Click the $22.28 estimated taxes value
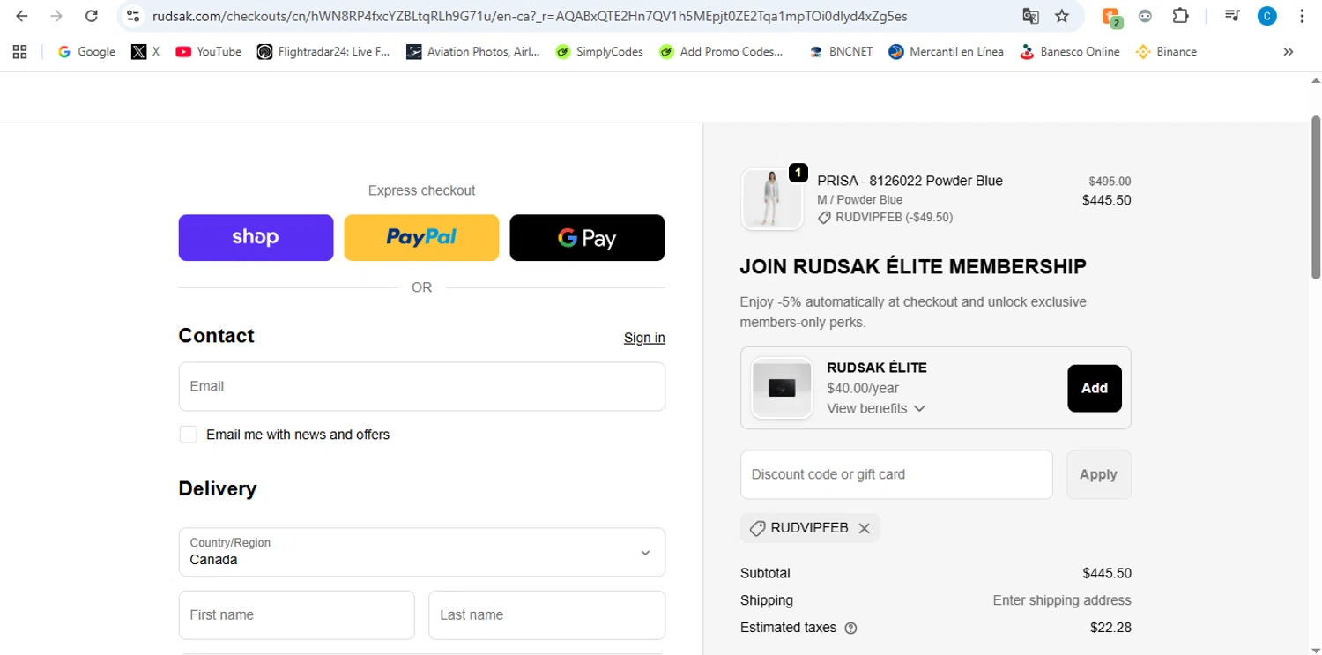This screenshot has width=1322, height=655. point(1110,628)
